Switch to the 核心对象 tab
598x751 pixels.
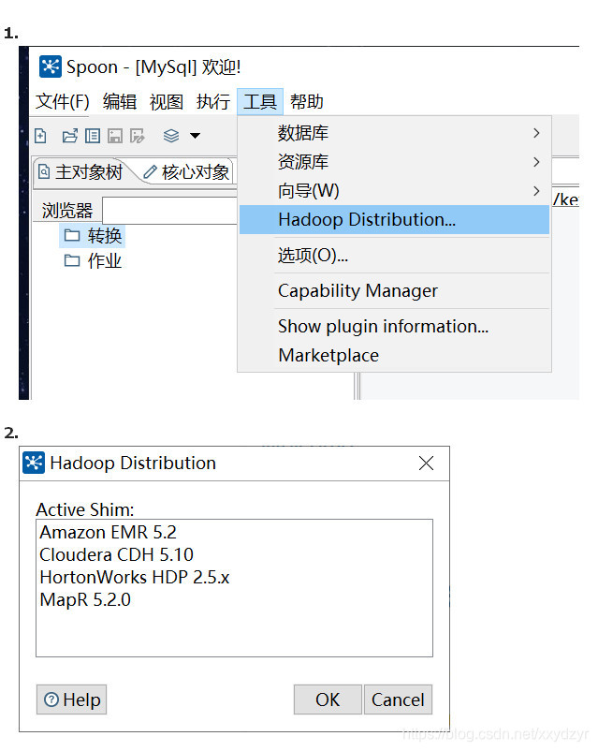(x=187, y=172)
